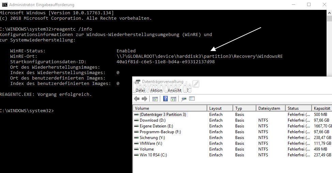Click the WinRE-Ort GLOBALROOT path text

click(x=199, y=56)
